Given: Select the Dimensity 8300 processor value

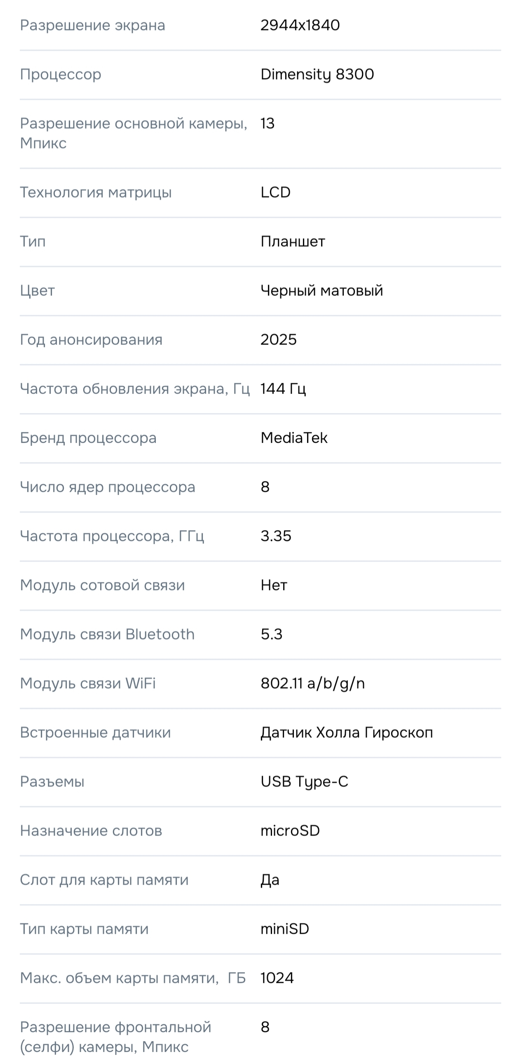Looking at the screenshot, I should click(317, 74).
